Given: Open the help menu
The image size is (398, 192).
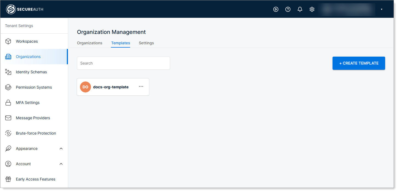Looking at the screenshot, I should coord(288,9).
